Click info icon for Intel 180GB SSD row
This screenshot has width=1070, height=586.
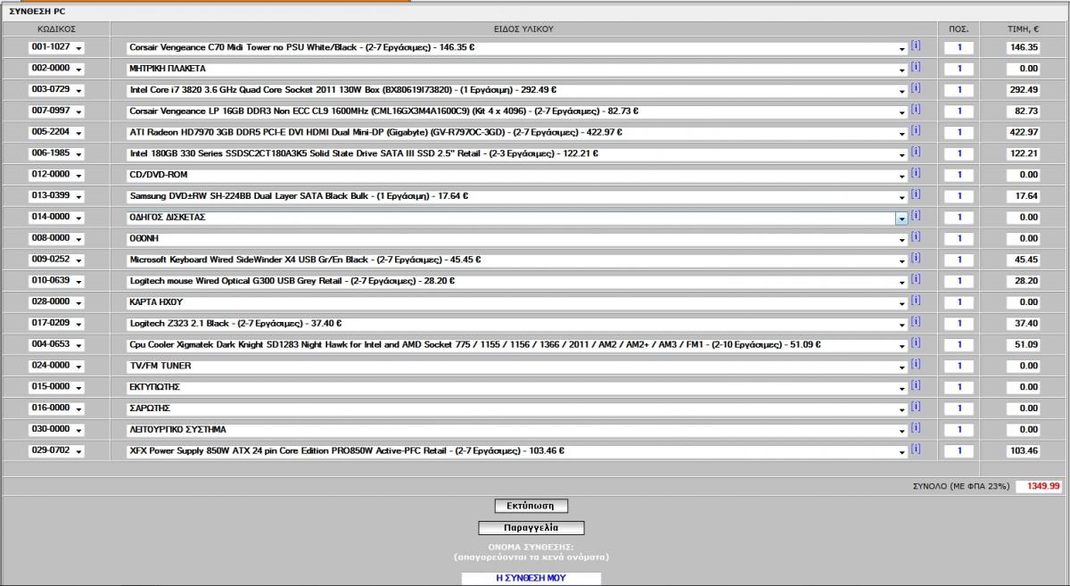pyautogui.click(x=915, y=153)
